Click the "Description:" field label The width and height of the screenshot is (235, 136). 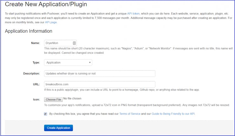point(31,74)
